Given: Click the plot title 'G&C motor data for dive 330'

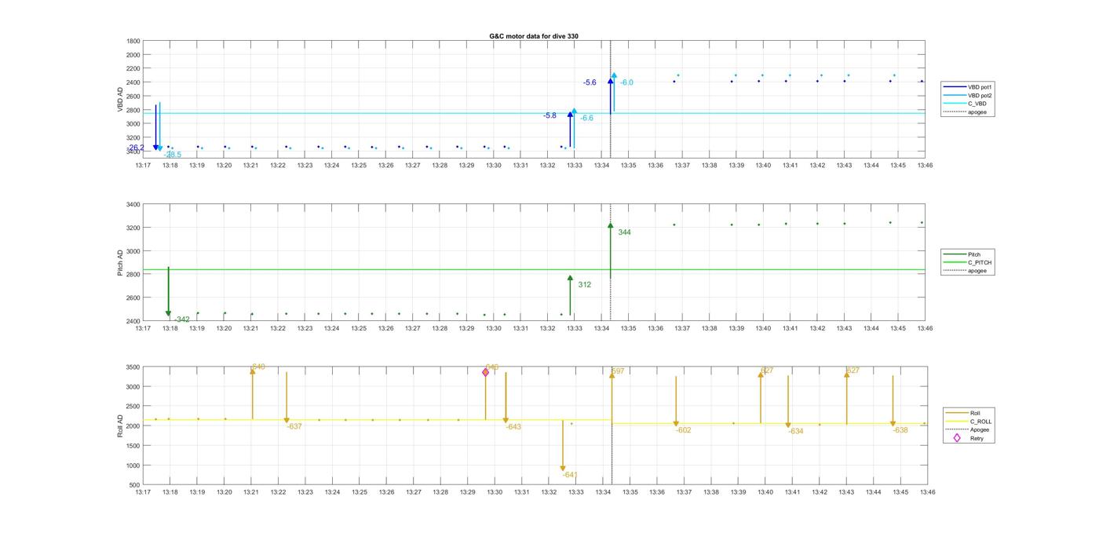Looking at the screenshot, I should (x=534, y=36).
